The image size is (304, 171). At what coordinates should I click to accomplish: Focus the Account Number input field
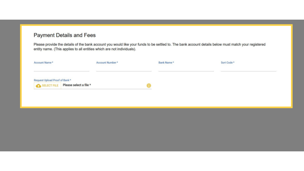pos(124,68)
